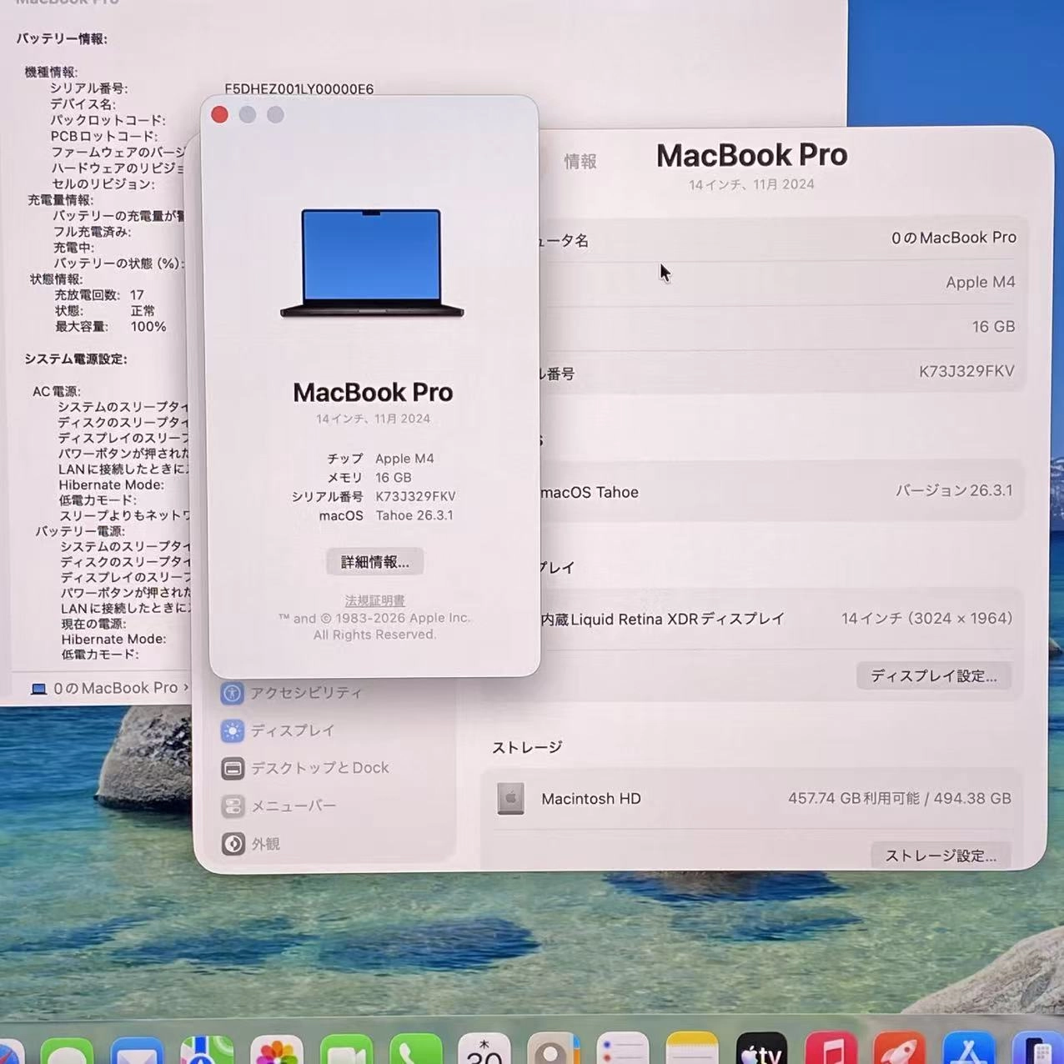This screenshot has width=1064, height=1064.
Task: Click the ストレージ設定... button
Action: click(x=941, y=856)
